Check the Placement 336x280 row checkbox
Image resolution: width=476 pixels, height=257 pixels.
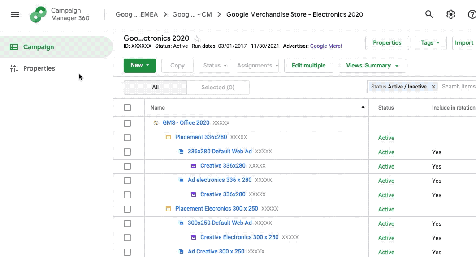[127, 138]
